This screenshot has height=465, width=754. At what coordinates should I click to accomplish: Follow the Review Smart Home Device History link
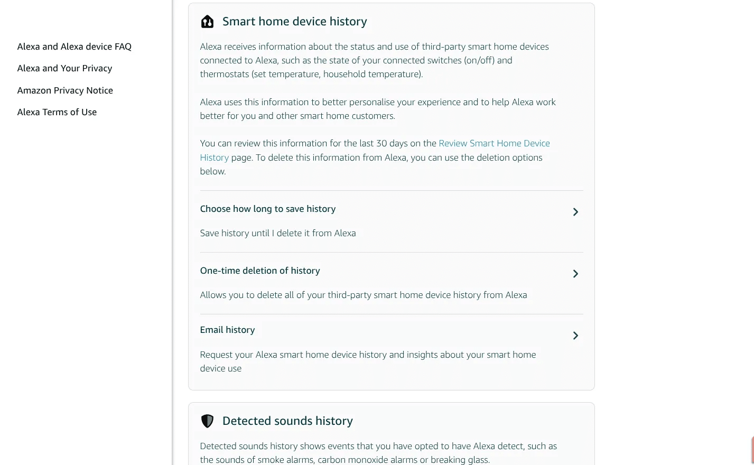coord(494,143)
